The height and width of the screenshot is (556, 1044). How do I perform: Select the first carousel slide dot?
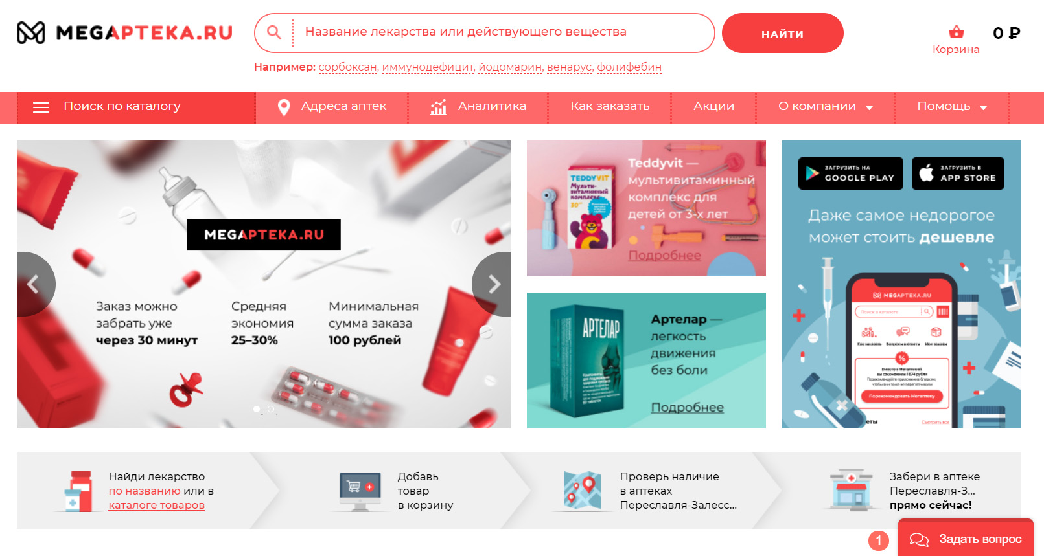(x=257, y=409)
